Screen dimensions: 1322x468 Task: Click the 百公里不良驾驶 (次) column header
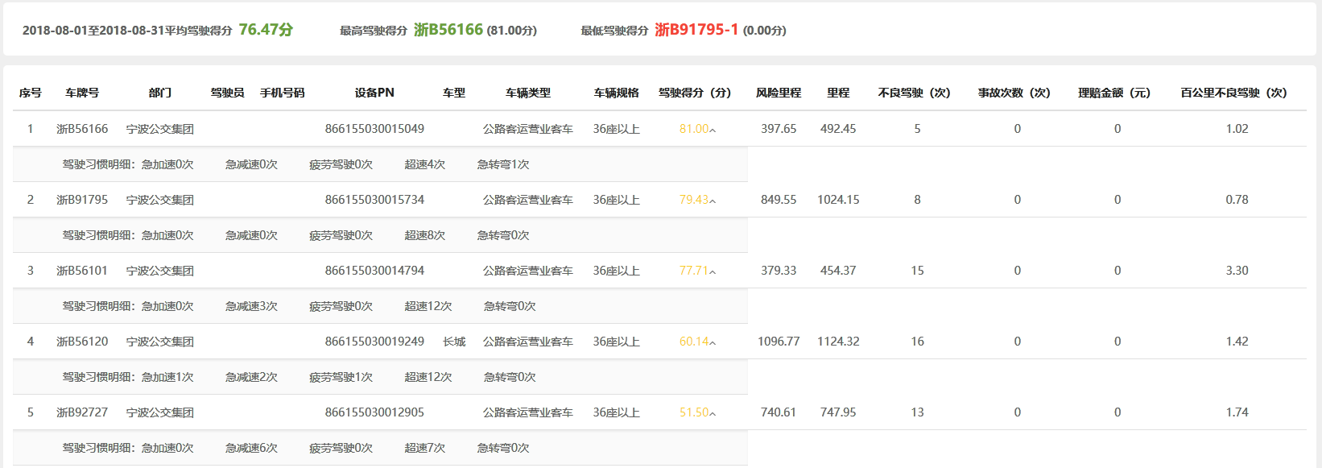tap(1233, 93)
